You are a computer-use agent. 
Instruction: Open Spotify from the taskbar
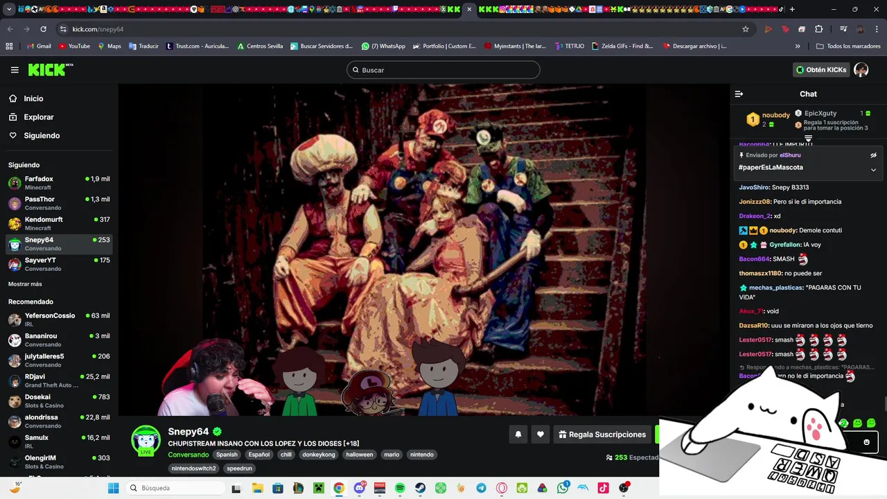[x=400, y=488]
